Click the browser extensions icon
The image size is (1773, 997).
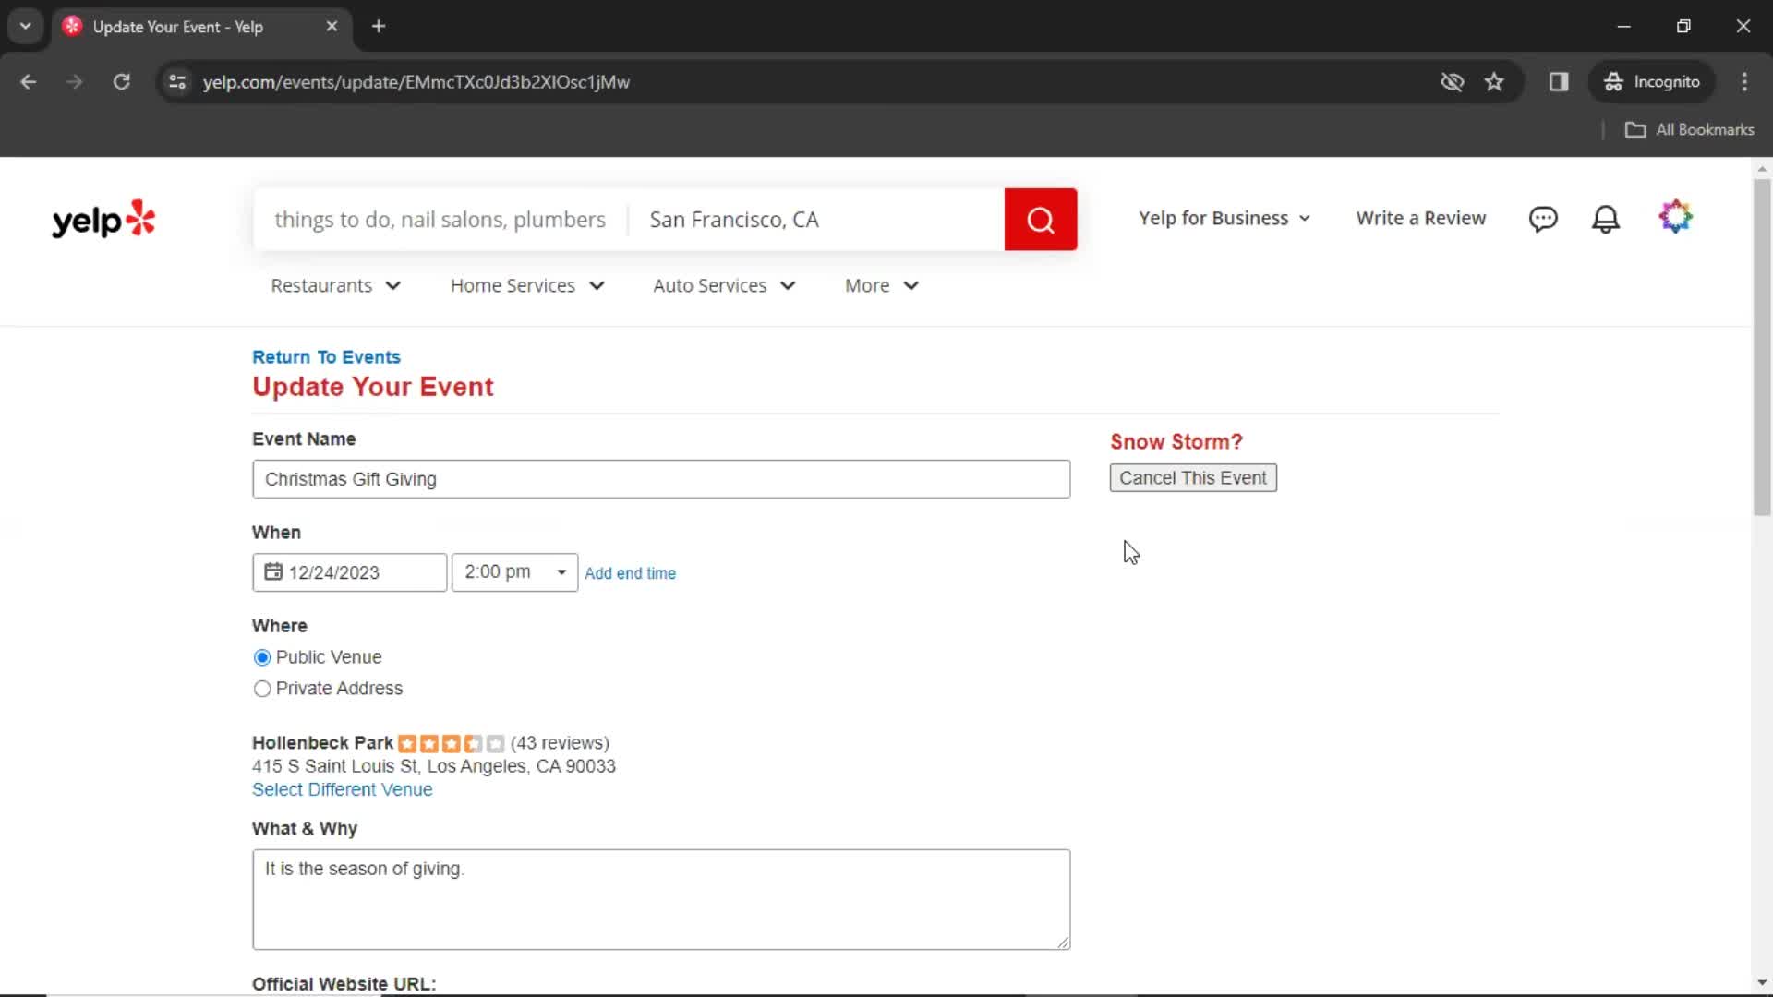click(x=1560, y=81)
